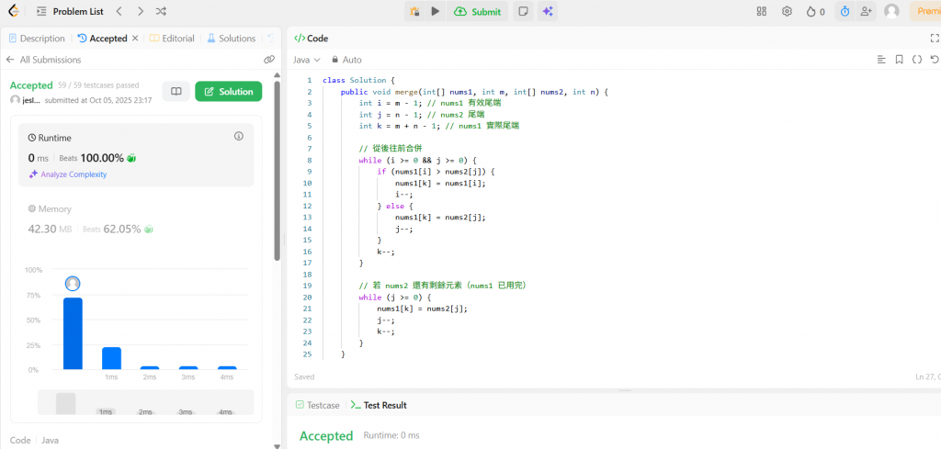Start the timer stopwatch icon
The image size is (941, 449).
[x=845, y=11]
